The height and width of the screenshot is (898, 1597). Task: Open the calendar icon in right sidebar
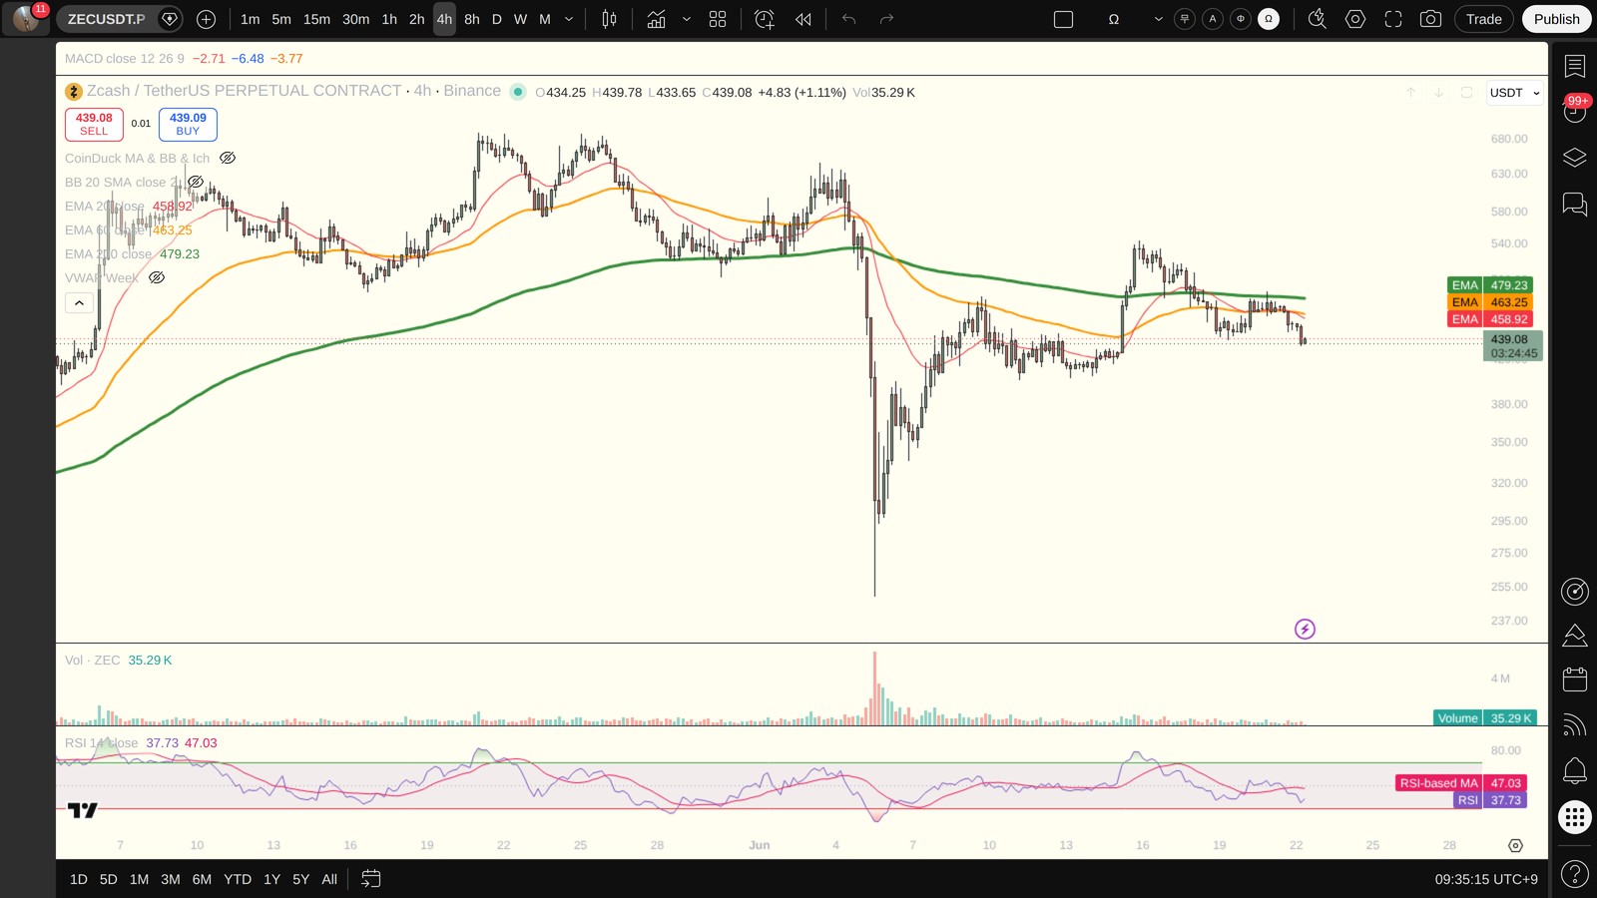pos(1574,679)
